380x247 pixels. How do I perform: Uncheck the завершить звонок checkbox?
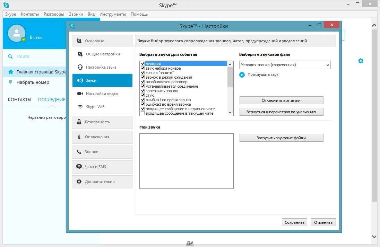point(143,91)
